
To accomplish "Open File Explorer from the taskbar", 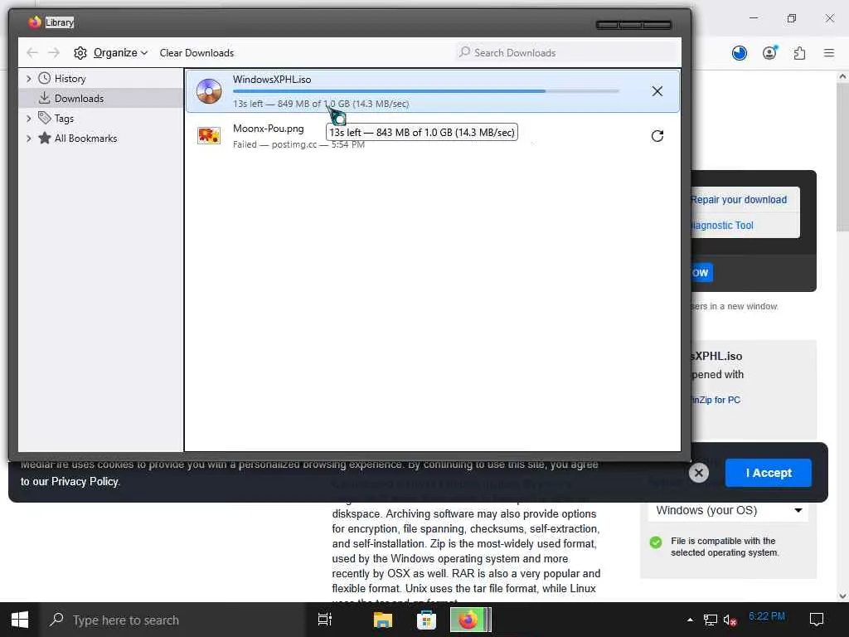I will pyautogui.click(x=383, y=620).
